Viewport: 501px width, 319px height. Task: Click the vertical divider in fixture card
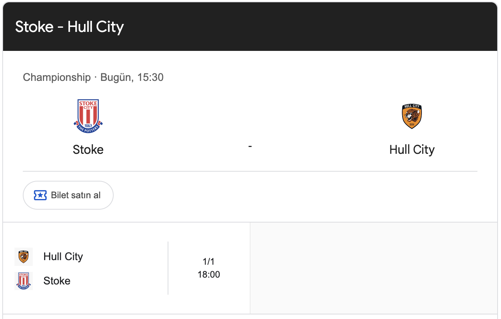click(x=168, y=268)
